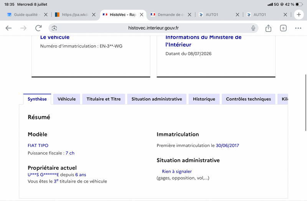Select the Situation administrative tab
The width and height of the screenshot is (307, 201).
(x=157, y=99)
